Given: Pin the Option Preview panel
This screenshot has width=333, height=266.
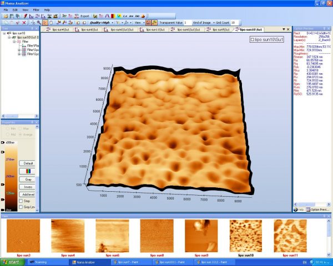Looking at the screenshot, I should tap(324, 28).
